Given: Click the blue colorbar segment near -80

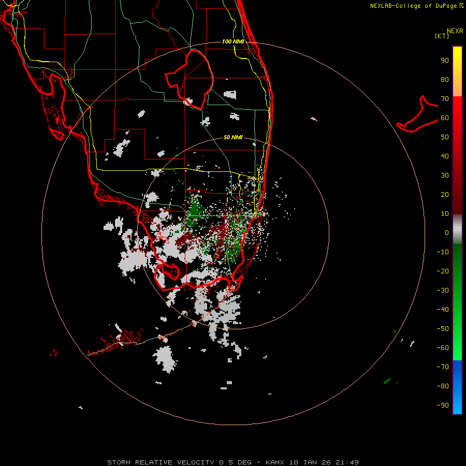Looking at the screenshot, I should point(457,386).
